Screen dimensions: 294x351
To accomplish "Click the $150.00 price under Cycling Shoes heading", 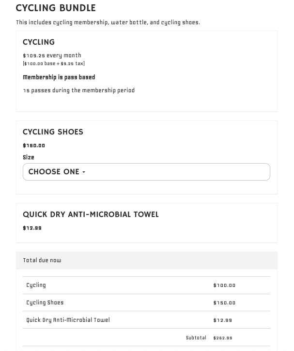I will pos(34,146).
